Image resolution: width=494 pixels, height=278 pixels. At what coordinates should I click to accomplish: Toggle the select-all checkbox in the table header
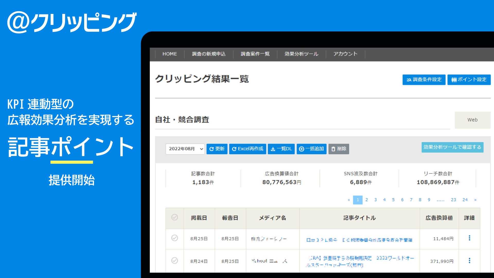pos(175,218)
